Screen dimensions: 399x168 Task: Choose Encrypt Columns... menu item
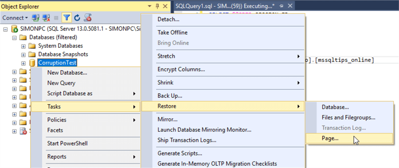[x=223, y=69]
